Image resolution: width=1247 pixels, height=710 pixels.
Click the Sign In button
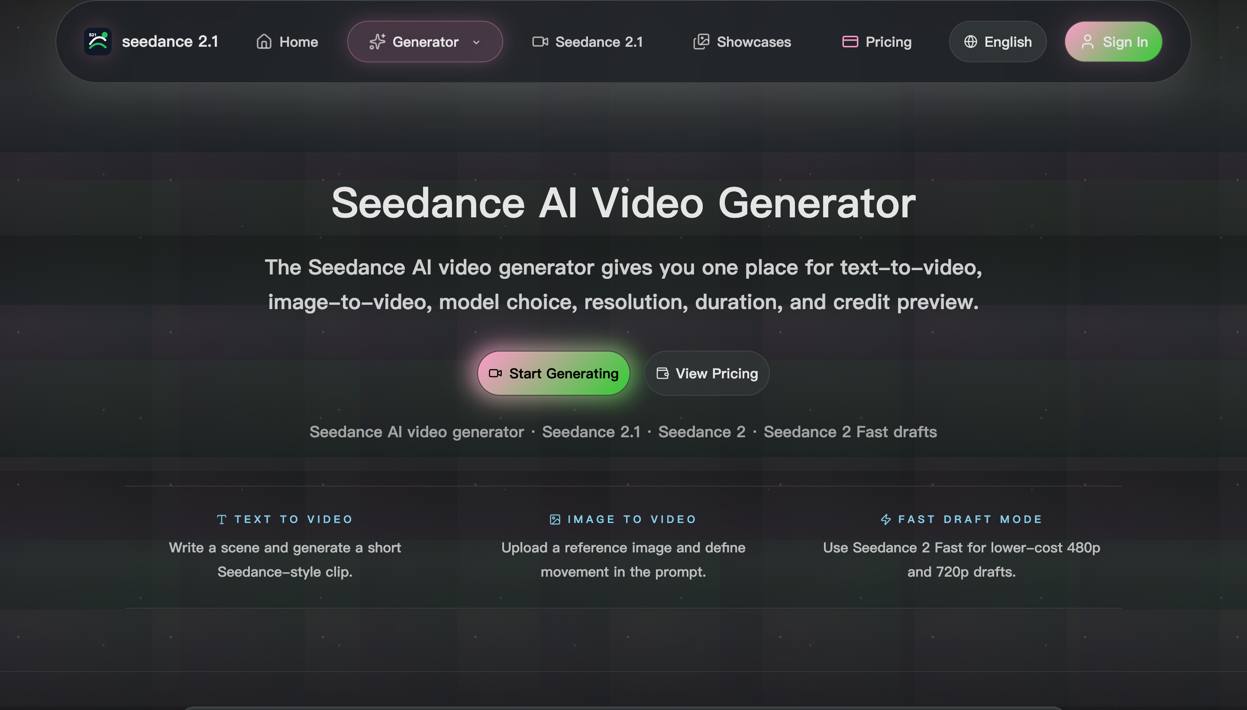click(x=1113, y=42)
